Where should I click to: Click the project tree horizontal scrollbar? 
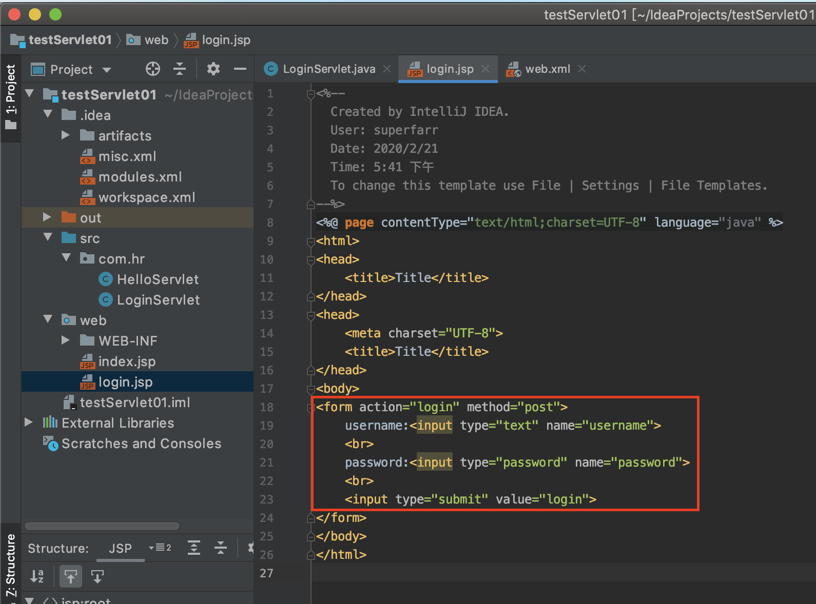pyautogui.click(x=102, y=526)
